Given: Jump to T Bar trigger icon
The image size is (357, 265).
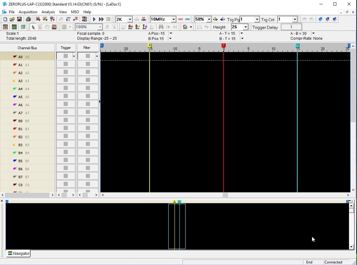Looking at the screenshot, I should click(x=144, y=27).
